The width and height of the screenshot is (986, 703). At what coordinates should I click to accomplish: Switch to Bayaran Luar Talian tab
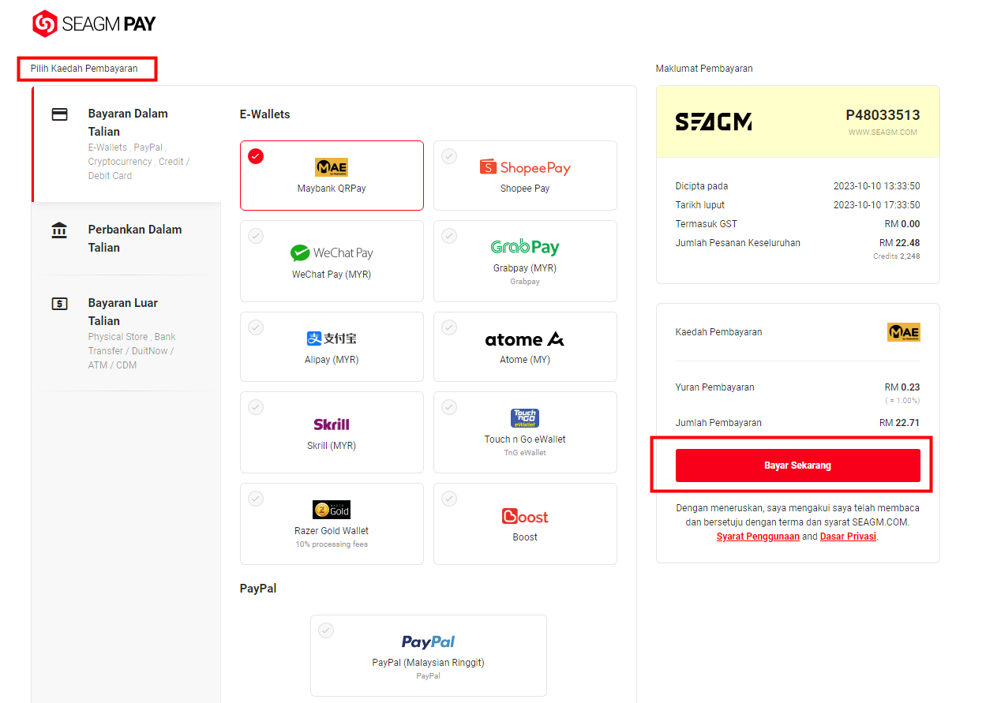point(127,333)
